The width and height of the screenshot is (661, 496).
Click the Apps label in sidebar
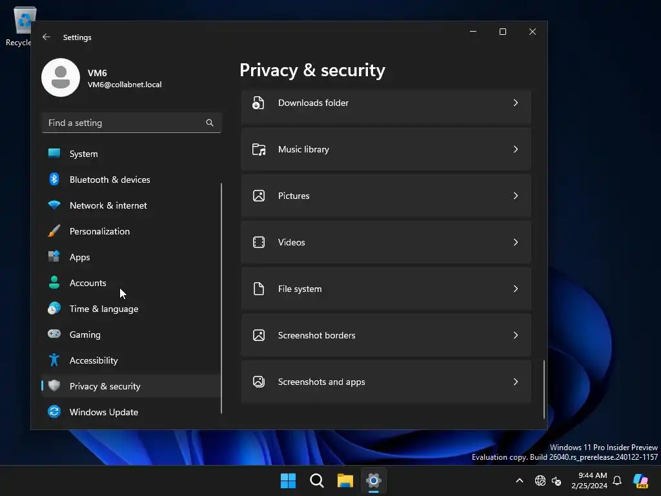[x=79, y=257]
